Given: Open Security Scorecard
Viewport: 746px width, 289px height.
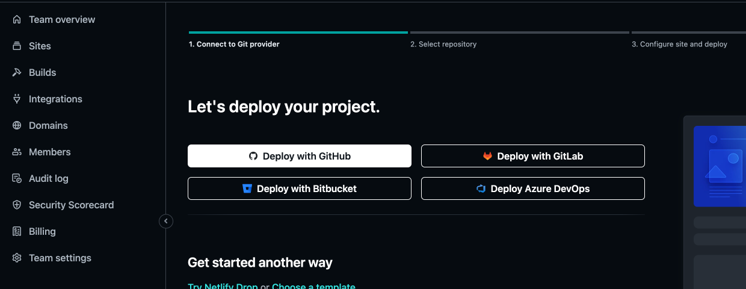Looking at the screenshot, I should (63, 205).
